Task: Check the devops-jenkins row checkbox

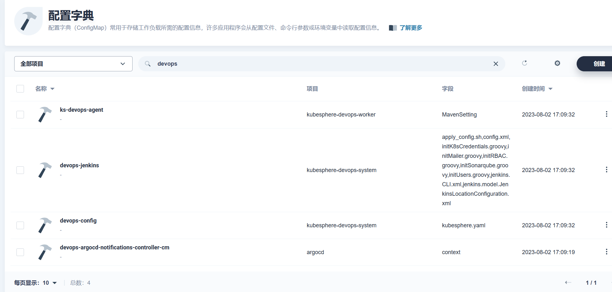Action: point(20,170)
